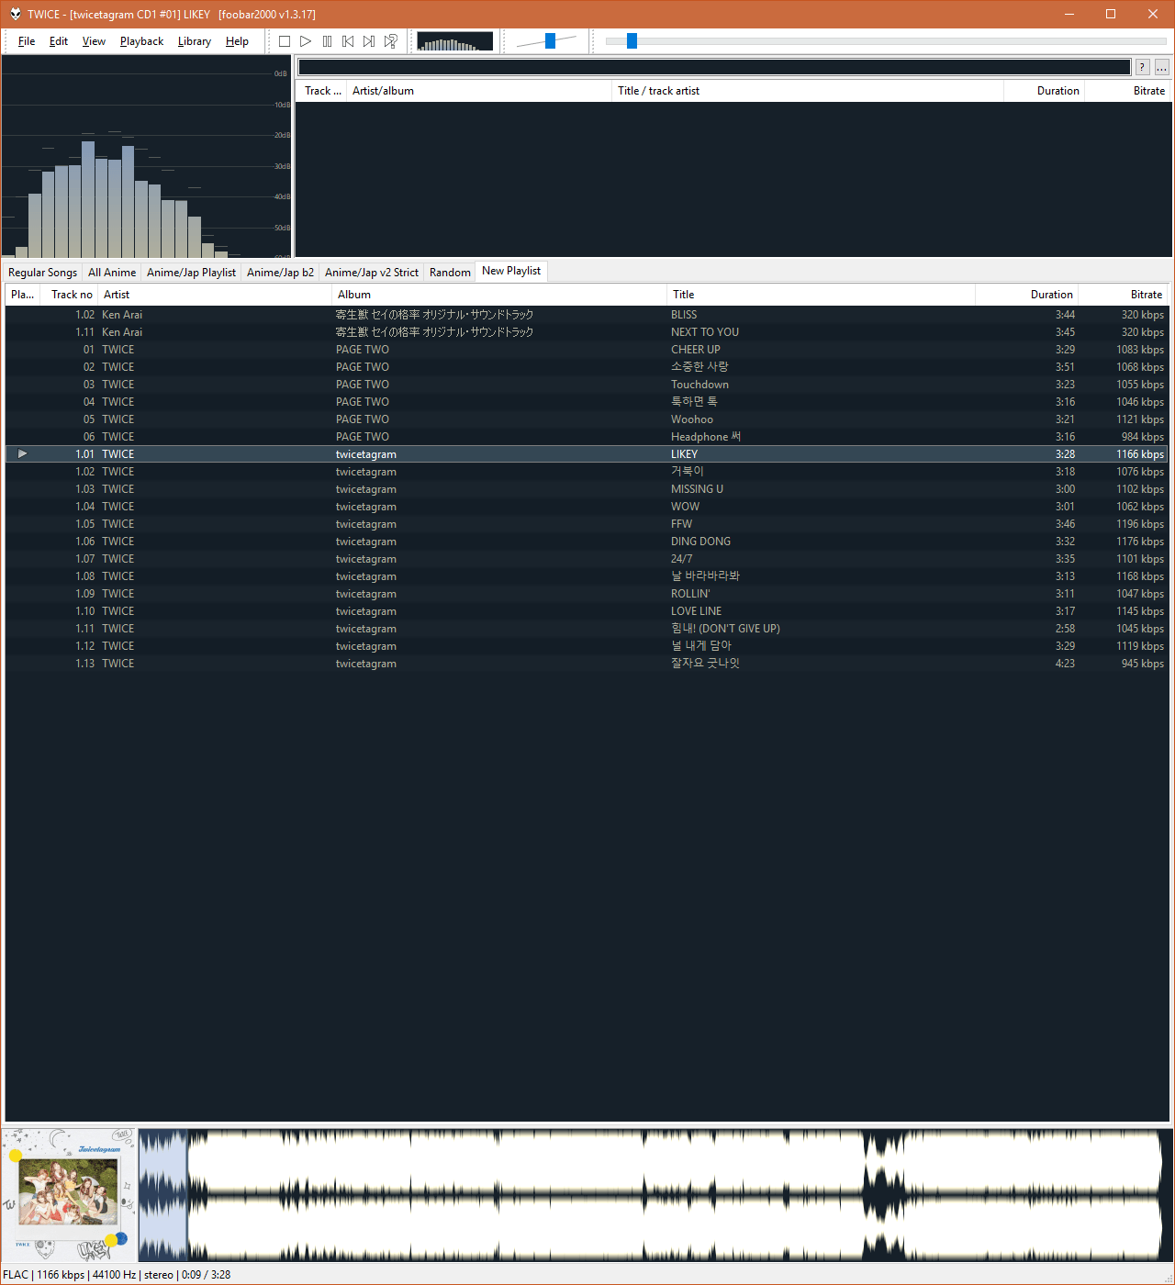
Task: Click the Pause icon
Action: click(327, 40)
